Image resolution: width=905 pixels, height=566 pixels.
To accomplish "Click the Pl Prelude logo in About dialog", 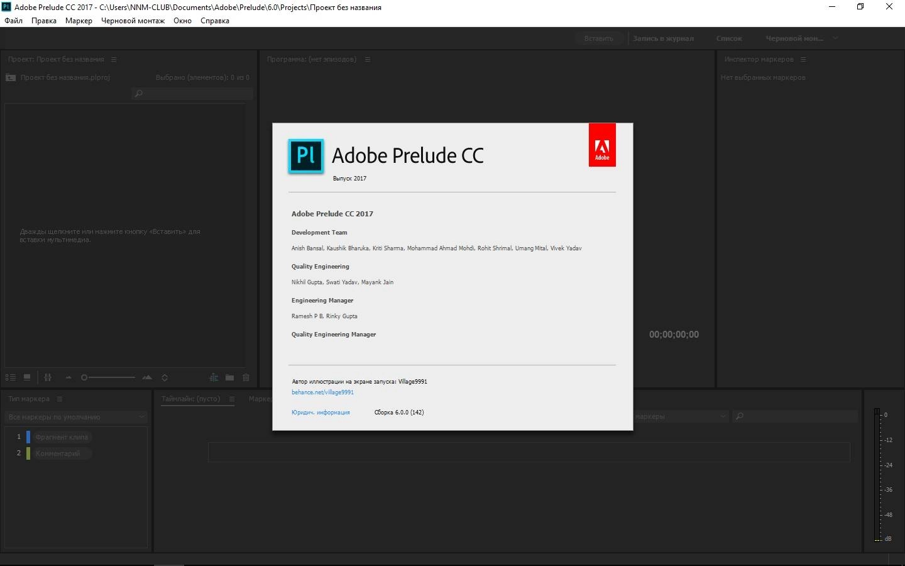I will 306,156.
